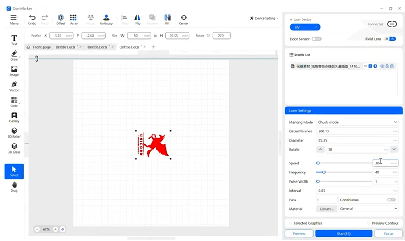Open the Code barcode tool
This screenshot has width=405, height=241.
click(x=14, y=102)
